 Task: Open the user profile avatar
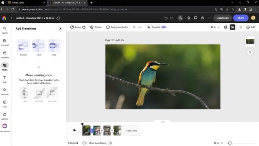pos(253,18)
